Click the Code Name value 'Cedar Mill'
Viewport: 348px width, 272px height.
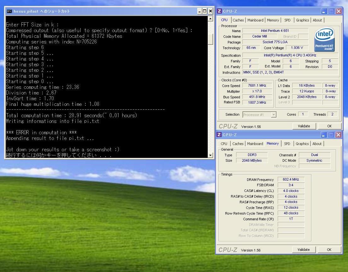coord(259,36)
